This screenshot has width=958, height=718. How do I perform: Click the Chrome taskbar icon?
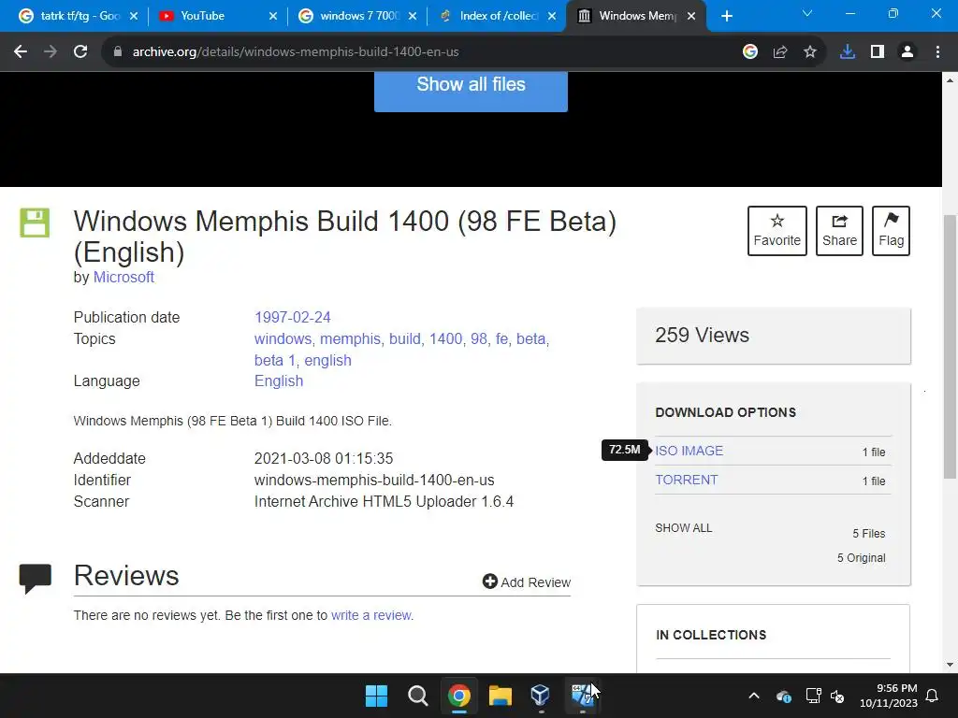coord(458,696)
